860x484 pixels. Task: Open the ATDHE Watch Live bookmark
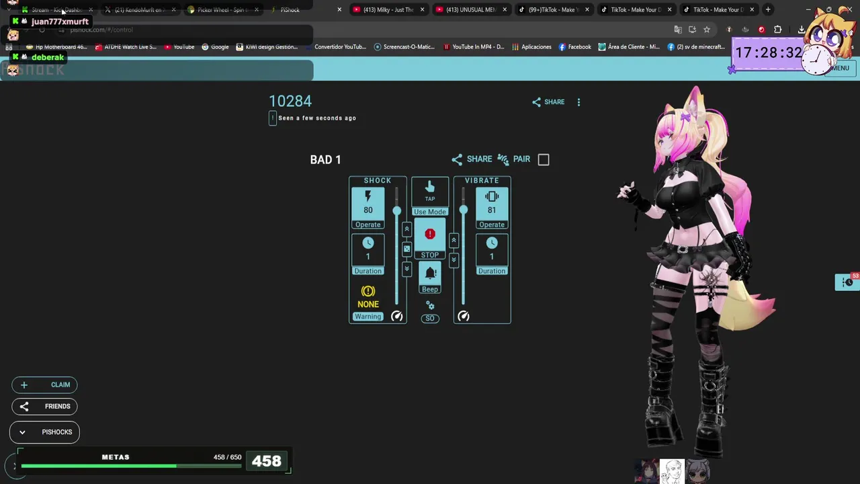126,47
